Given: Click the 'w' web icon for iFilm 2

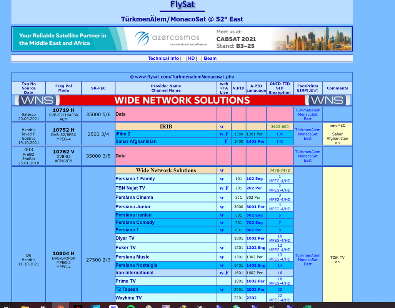Looking at the screenshot, I should [x=222, y=134].
